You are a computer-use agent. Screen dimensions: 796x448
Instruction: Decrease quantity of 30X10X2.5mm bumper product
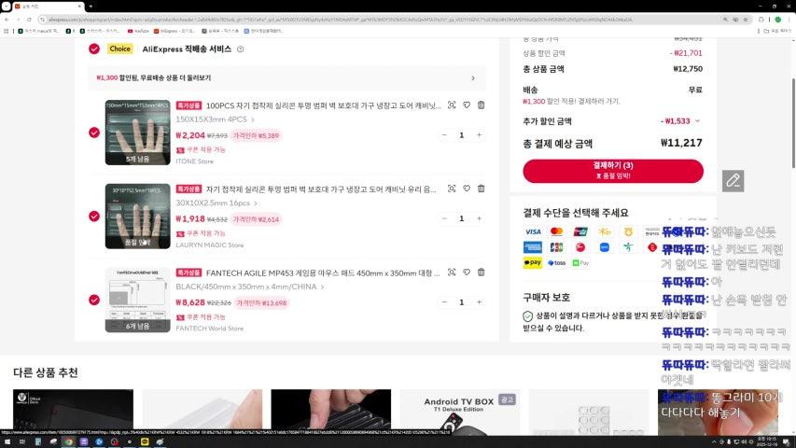pos(444,218)
